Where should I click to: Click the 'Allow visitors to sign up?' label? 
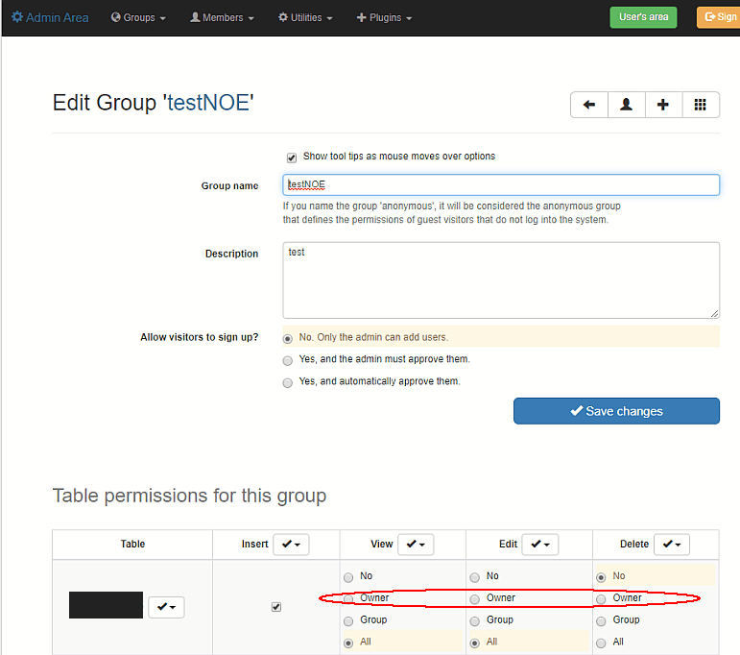point(200,337)
